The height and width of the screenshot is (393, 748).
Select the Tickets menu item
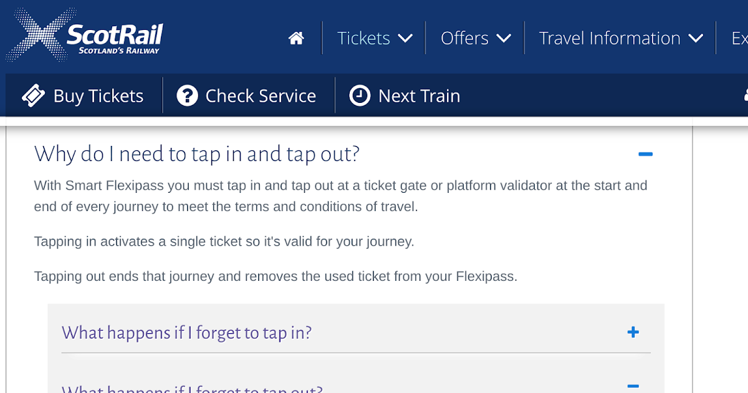[364, 38]
